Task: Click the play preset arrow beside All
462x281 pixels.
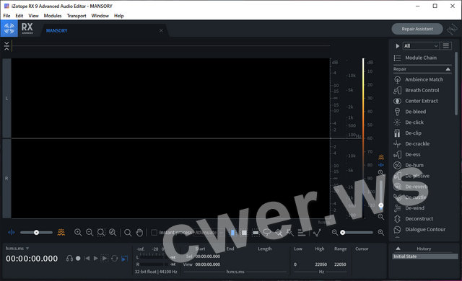Action: (398, 46)
